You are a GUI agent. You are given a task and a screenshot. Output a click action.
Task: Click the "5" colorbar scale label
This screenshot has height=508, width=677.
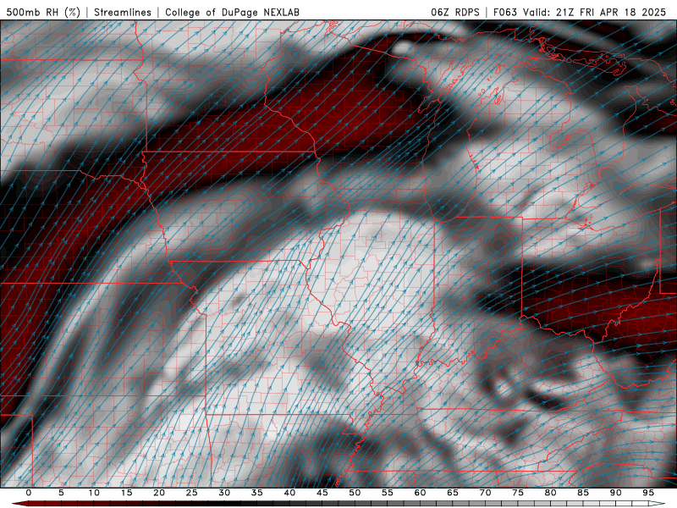pyautogui.click(x=61, y=493)
